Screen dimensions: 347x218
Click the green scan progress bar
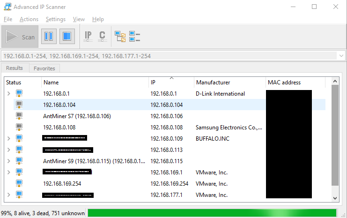click(212, 213)
